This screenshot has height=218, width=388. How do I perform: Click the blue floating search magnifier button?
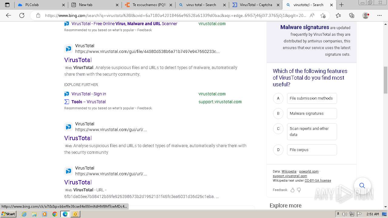click(362, 186)
